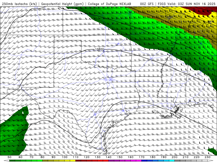Click the 180 label on color scale

point(153,157)
